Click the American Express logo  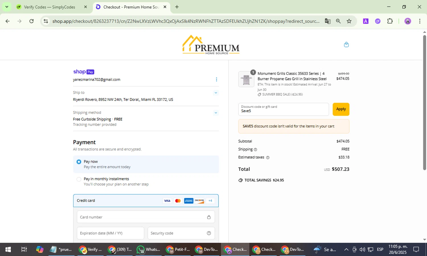(188, 201)
